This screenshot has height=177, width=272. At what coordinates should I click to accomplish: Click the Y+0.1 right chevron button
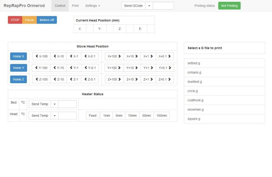[x=165, y=68]
